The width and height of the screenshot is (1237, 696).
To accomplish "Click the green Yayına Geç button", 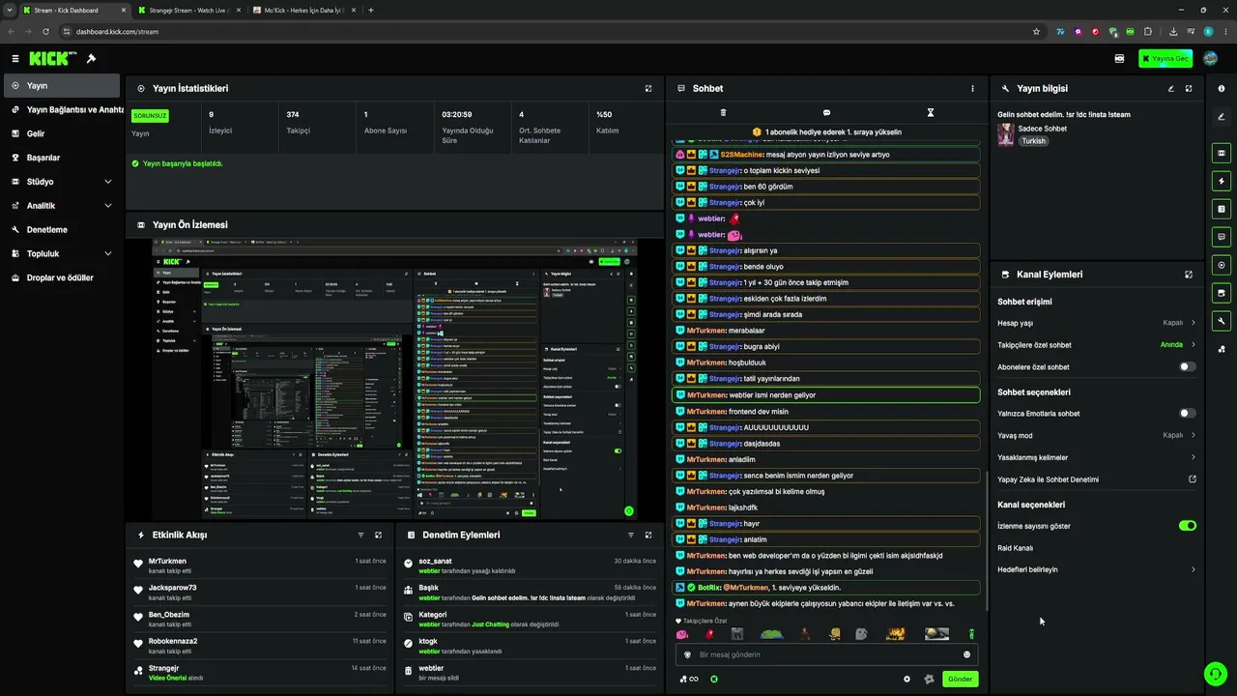I will [1165, 59].
